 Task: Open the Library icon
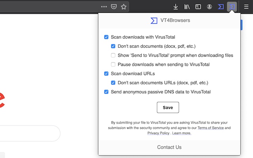pyautogui.click(x=187, y=7)
